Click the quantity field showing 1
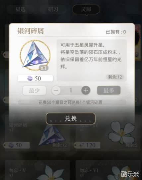 point(71,90)
